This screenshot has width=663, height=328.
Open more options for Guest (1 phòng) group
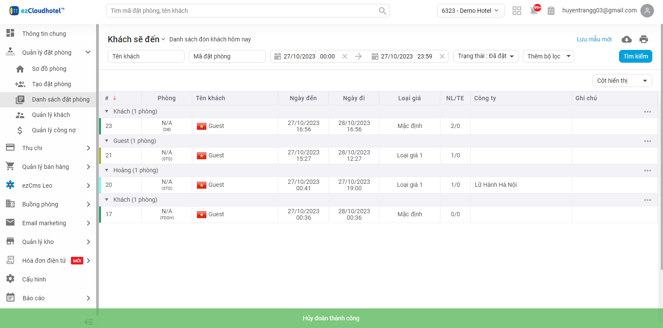coord(647,141)
